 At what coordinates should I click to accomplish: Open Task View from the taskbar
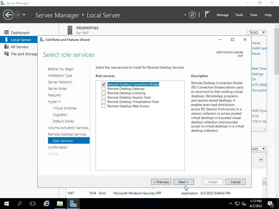click(x=33, y=204)
